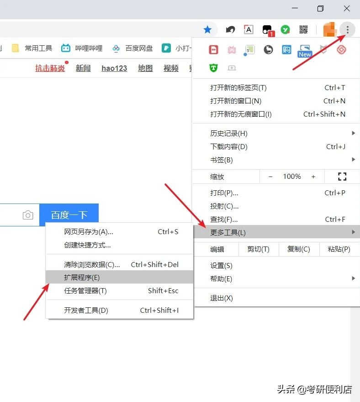Open the 百度网盘 bookmark
The width and height of the screenshot is (360, 402).
[x=132, y=48]
